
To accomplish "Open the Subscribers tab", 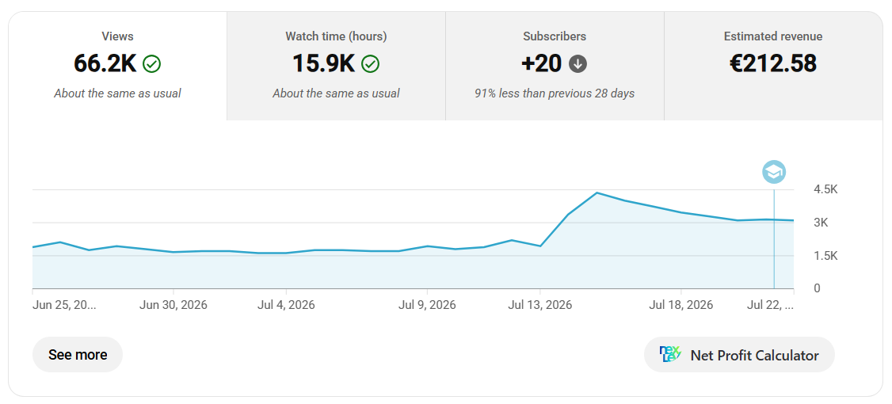I will 555,66.
